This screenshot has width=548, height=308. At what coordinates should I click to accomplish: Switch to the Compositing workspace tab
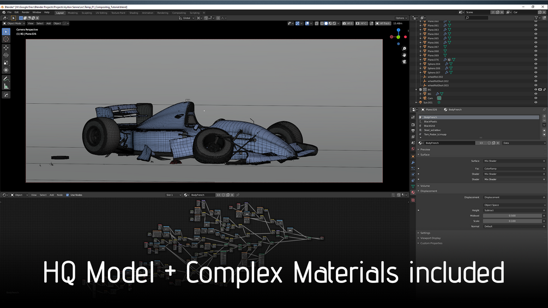pos(179,13)
